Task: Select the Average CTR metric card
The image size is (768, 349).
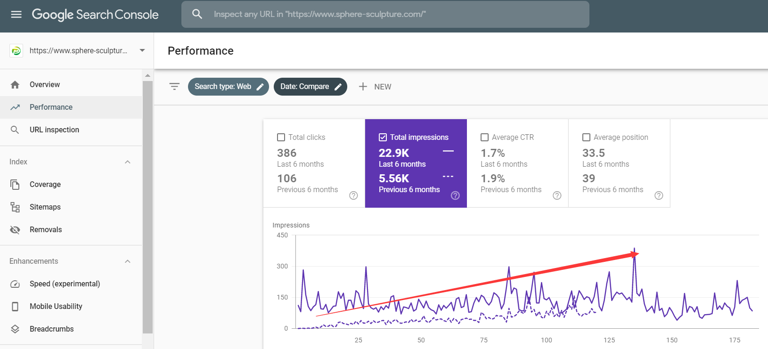Action: [518, 163]
